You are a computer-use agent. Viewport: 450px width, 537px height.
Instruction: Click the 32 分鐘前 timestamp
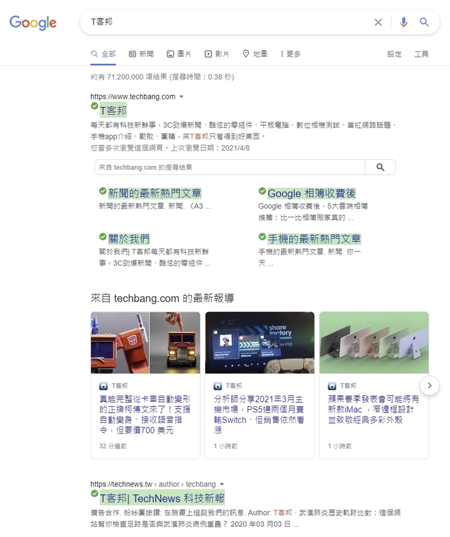pyautogui.click(x=112, y=446)
